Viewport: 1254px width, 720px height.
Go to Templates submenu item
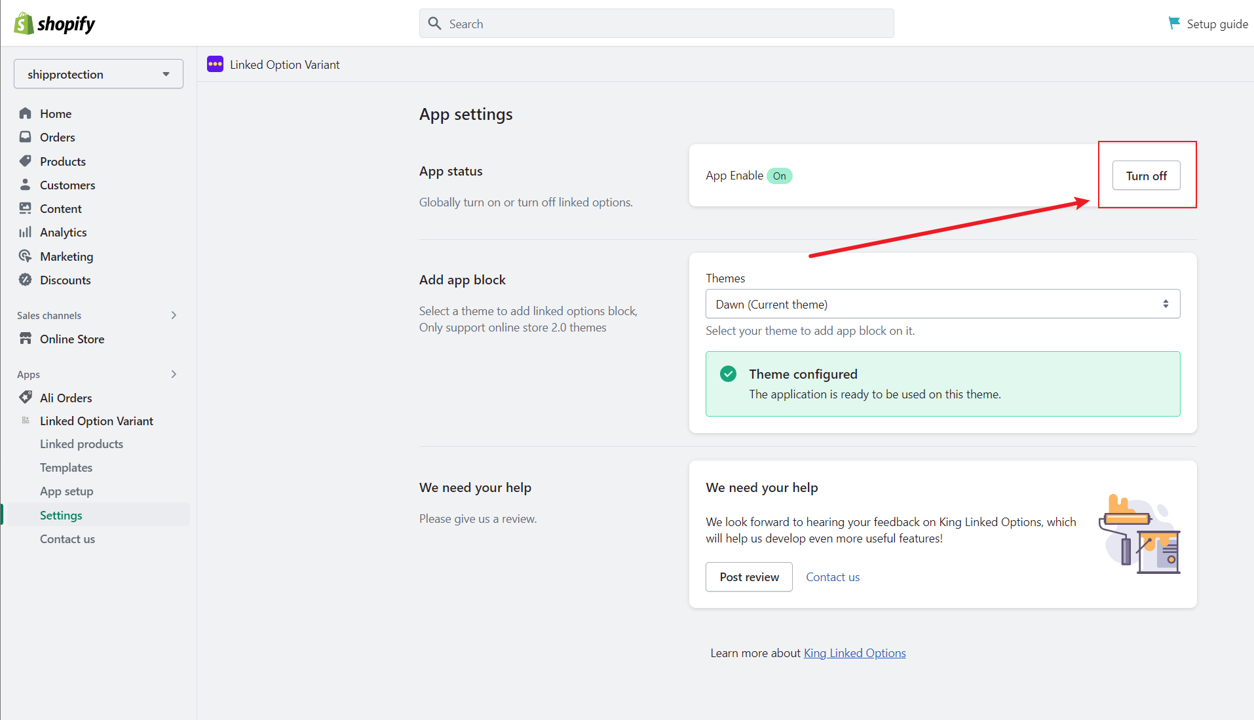point(66,468)
